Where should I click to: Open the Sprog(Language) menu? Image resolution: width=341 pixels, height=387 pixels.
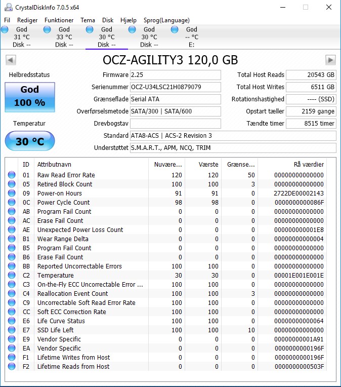coord(166,20)
